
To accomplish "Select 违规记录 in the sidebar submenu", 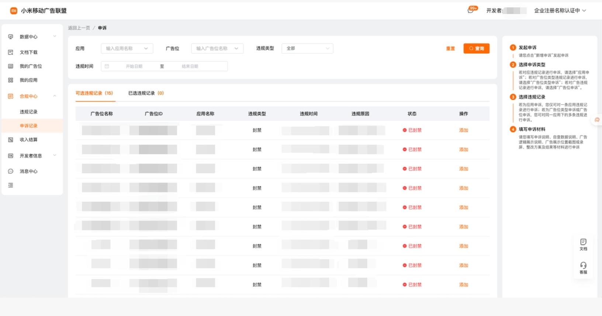I will tap(29, 112).
